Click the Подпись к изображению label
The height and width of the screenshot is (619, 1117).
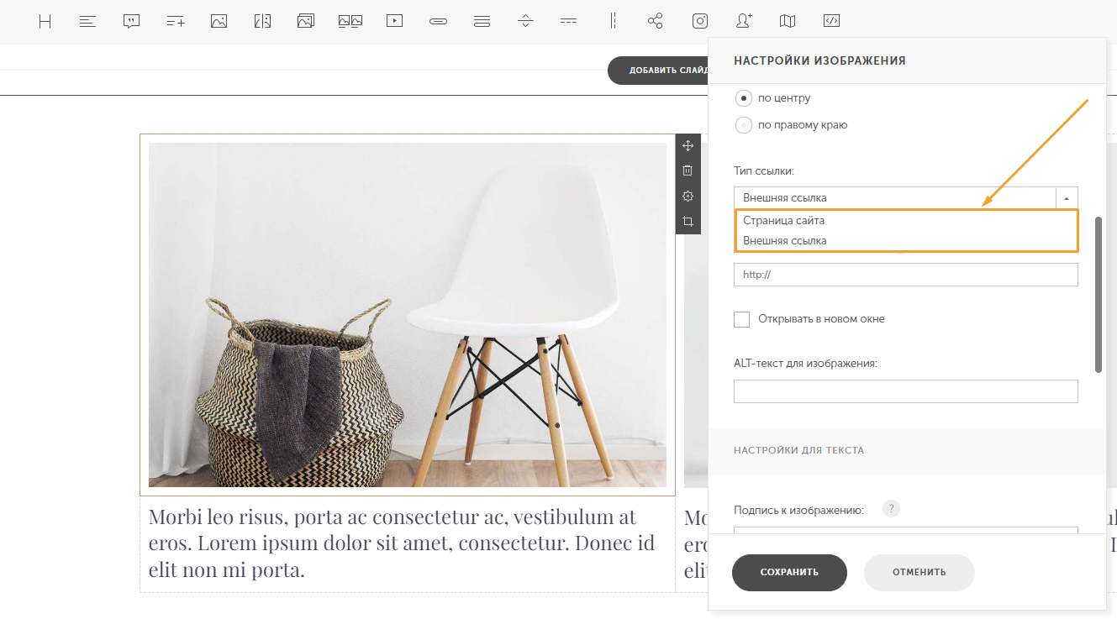pyautogui.click(x=798, y=510)
